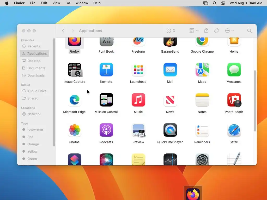Select Applications in the sidebar
The image size is (267, 200).
pos(35,54)
